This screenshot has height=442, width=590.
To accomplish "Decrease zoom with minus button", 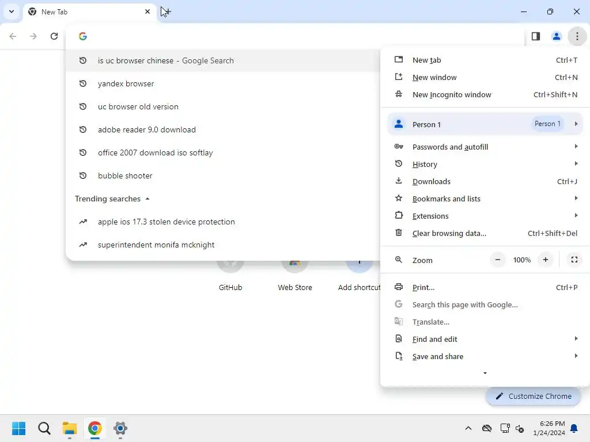I will pos(498,260).
